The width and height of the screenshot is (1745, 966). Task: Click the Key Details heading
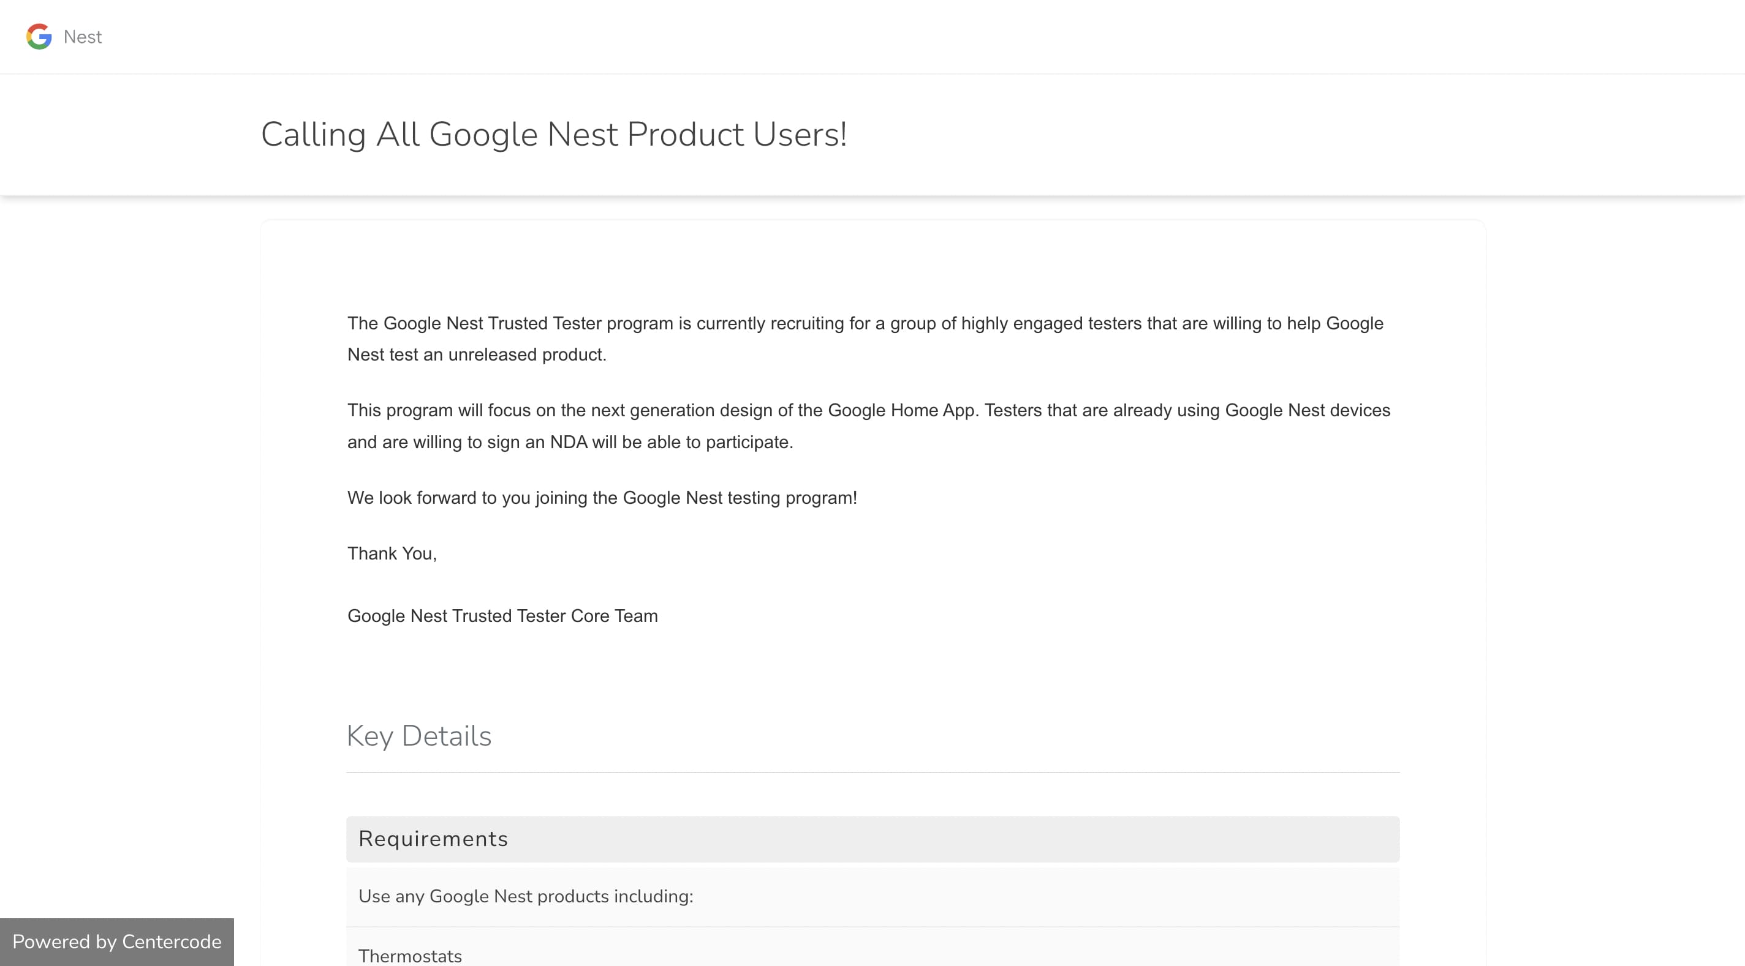click(x=418, y=736)
